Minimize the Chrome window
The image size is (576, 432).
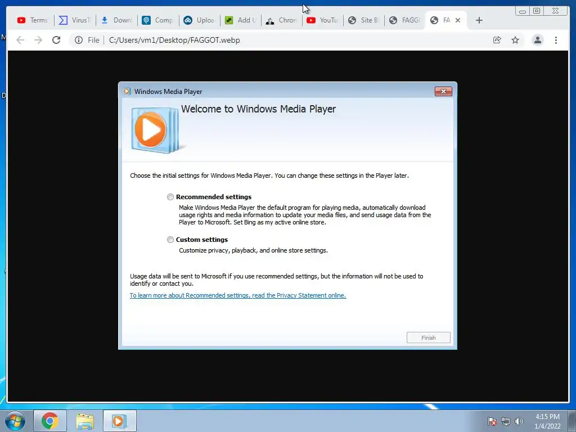click(x=523, y=11)
